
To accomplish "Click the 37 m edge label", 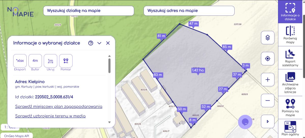I will [x=237, y=74].
